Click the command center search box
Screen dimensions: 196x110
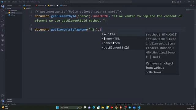click(101, 2)
